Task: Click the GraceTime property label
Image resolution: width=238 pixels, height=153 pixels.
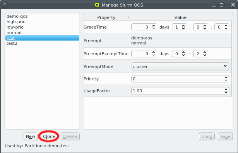Action: (95, 27)
